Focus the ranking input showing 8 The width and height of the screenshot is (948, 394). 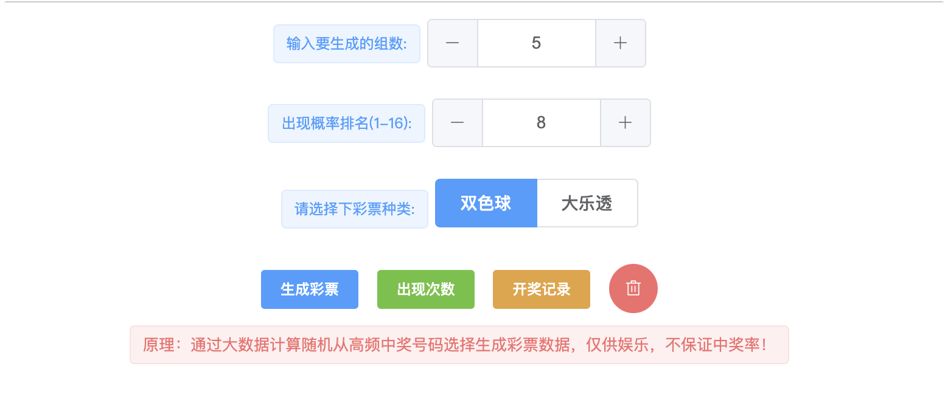click(x=541, y=123)
